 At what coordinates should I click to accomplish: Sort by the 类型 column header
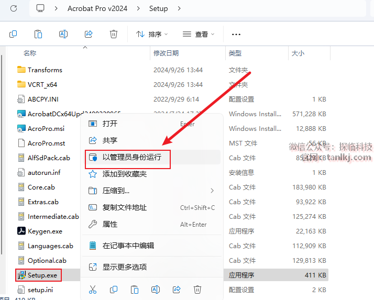[x=235, y=53]
